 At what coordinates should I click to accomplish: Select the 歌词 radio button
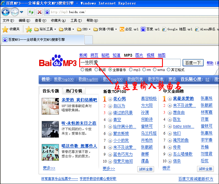[x=96, y=69]
